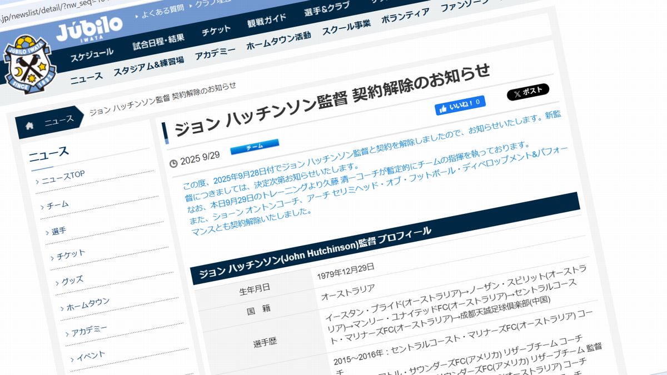This screenshot has height=375, width=667.
Task: Click the blue チーム category tag
Action: click(255, 146)
